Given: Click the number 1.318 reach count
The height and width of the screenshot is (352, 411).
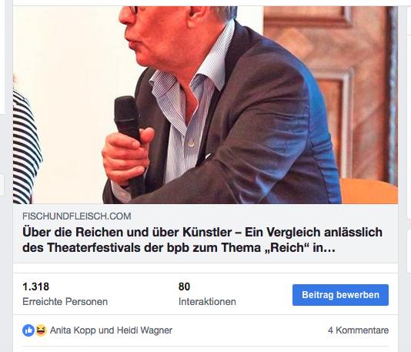Looking at the screenshot, I should point(36,287).
